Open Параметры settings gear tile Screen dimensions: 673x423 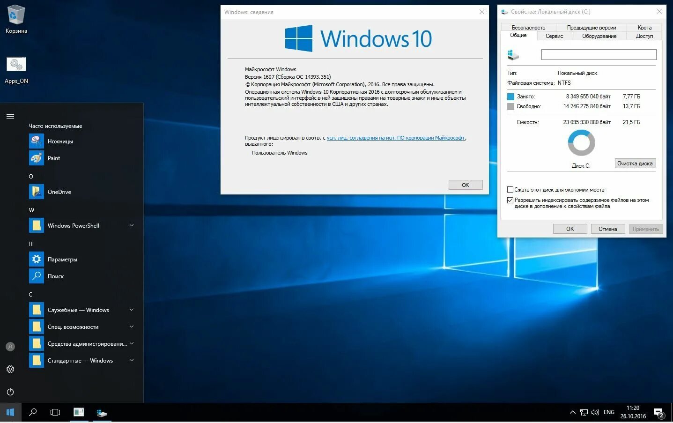(37, 259)
